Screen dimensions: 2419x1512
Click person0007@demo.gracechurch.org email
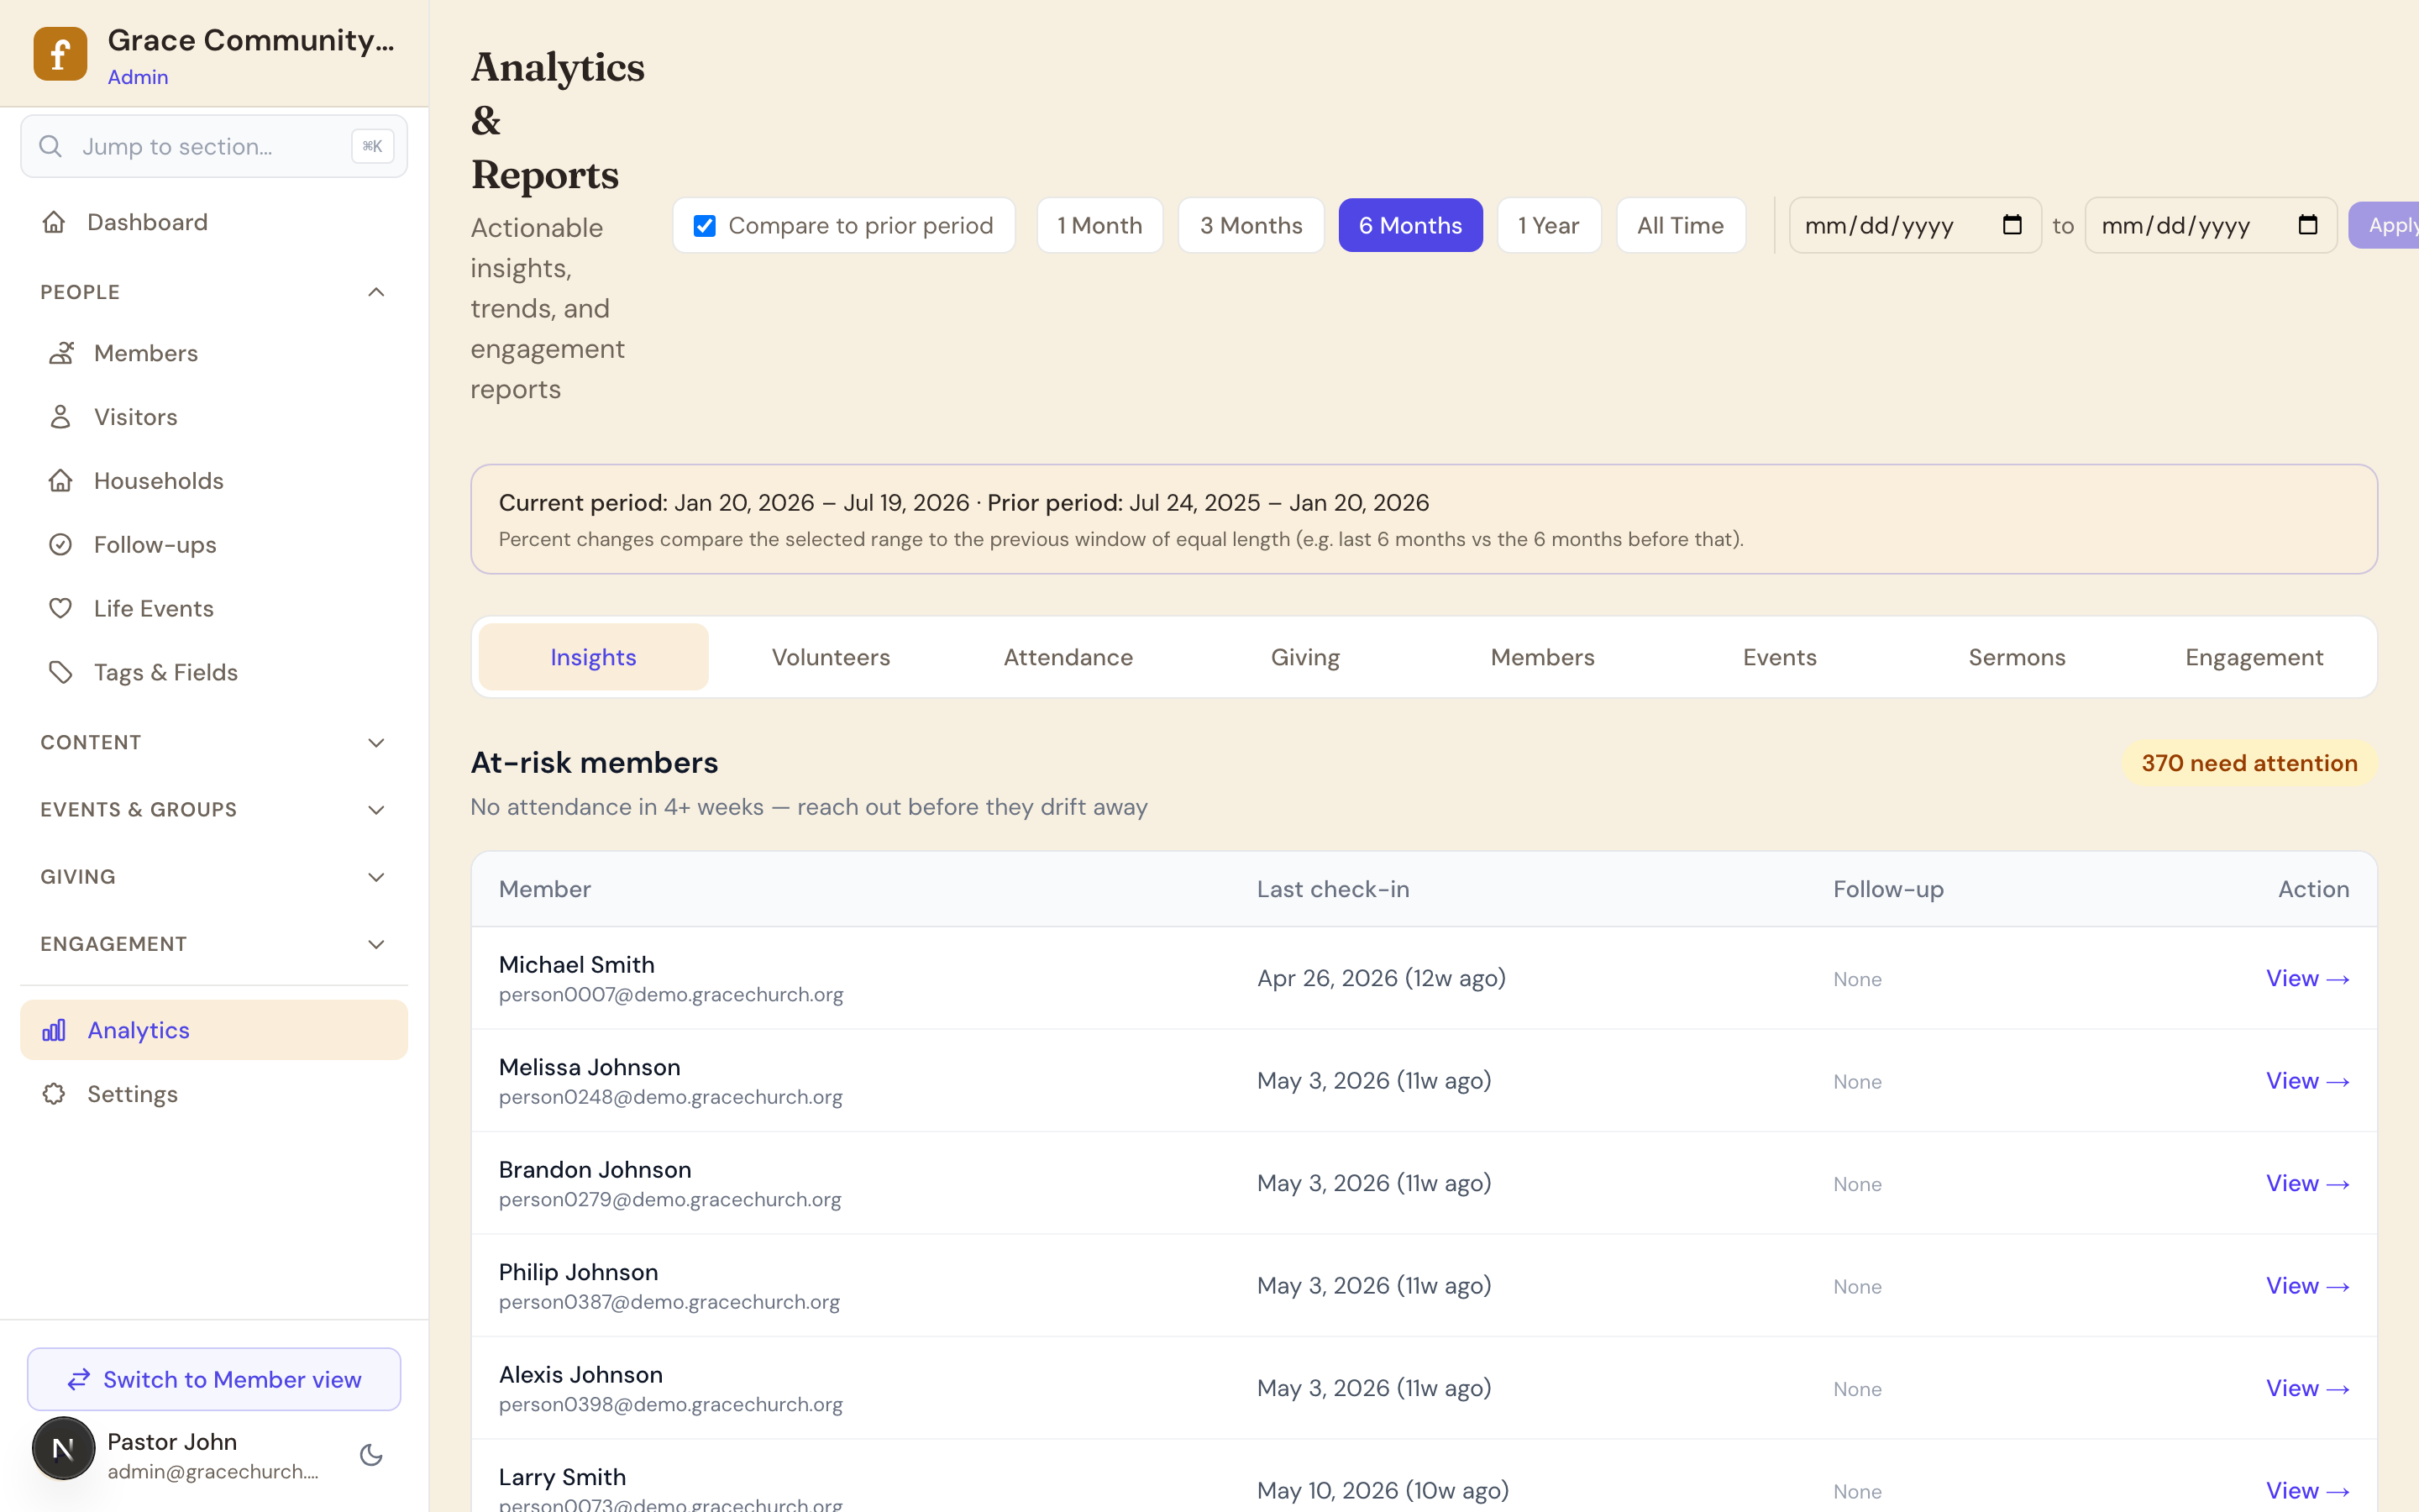(671, 995)
